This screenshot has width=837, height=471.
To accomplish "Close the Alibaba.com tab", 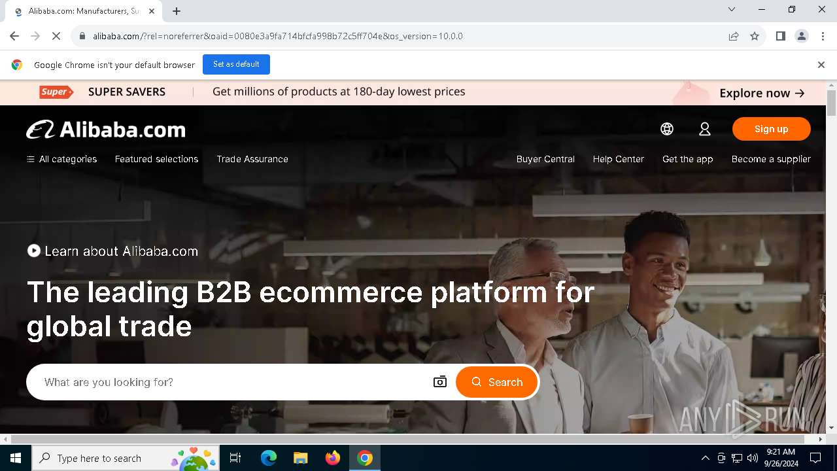I will point(152,11).
